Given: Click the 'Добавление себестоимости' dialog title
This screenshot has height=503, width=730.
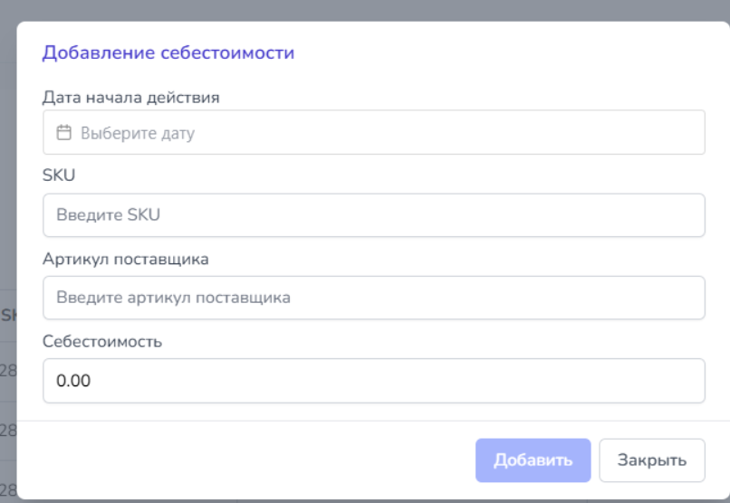Looking at the screenshot, I should click(168, 52).
